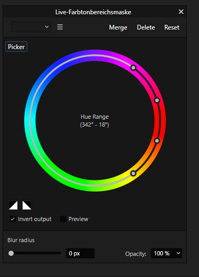Viewport: 199px width, 277px height.
Task: Click the descending ramp triangle icon
Action: pyautogui.click(x=27, y=205)
